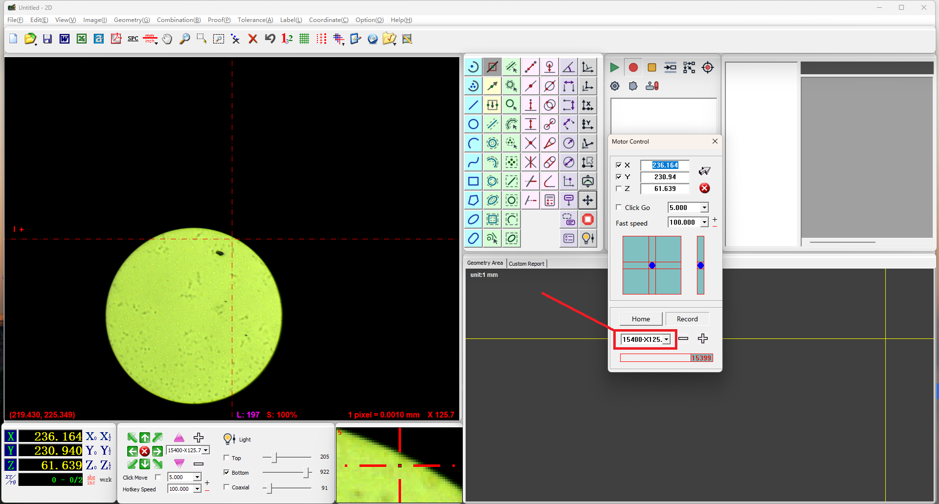
Task: Start program run with green play button
Action: pos(615,67)
